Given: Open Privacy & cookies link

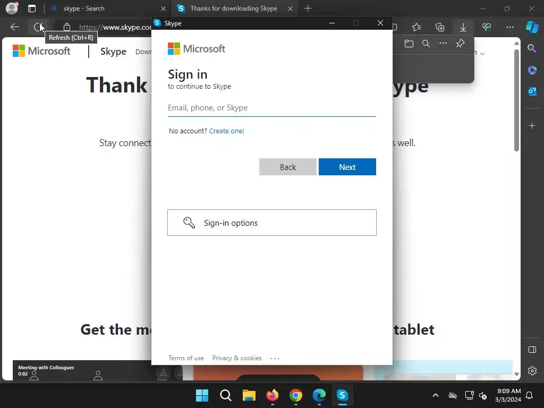Looking at the screenshot, I should pyautogui.click(x=237, y=358).
